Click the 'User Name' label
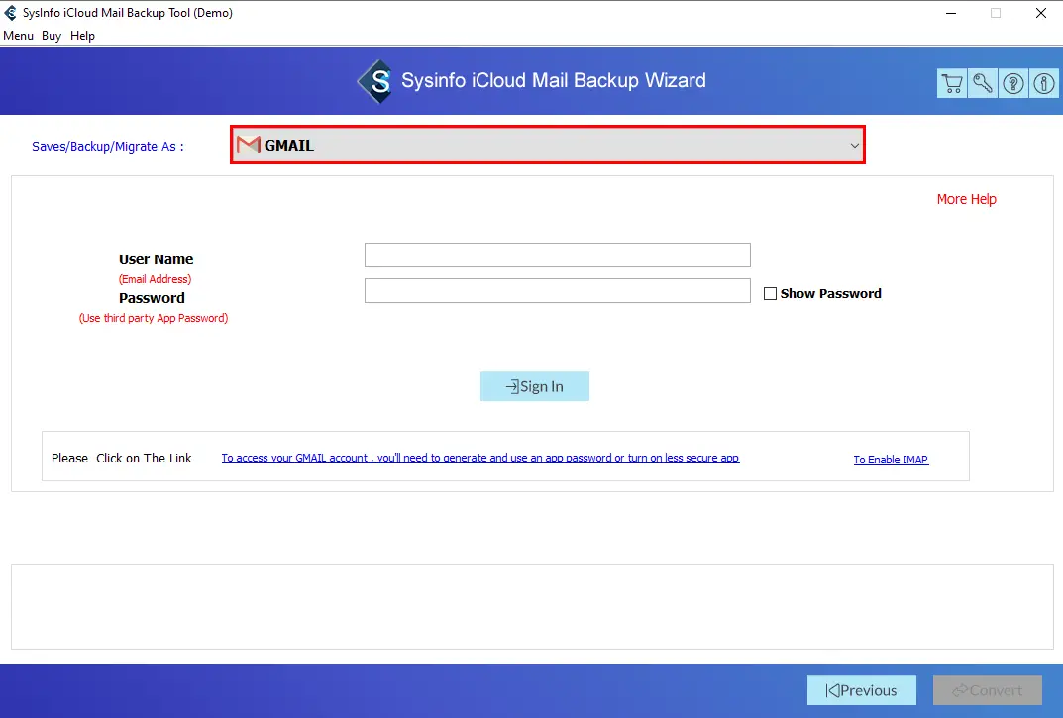Viewport: 1063px width, 718px height. (x=156, y=259)
